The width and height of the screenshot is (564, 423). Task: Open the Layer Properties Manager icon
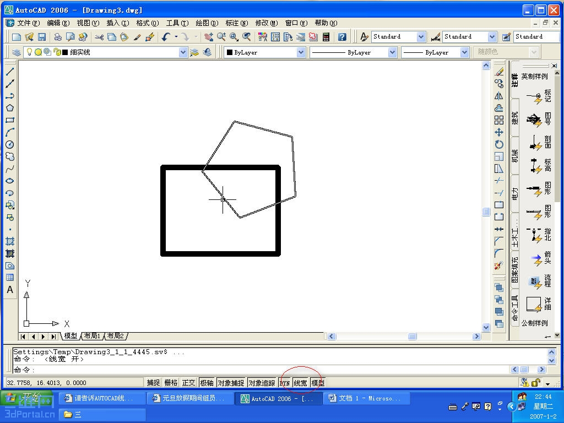16,52
